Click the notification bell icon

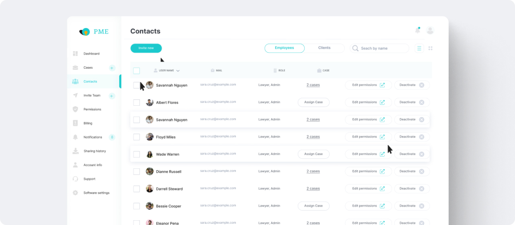(417, 31)
